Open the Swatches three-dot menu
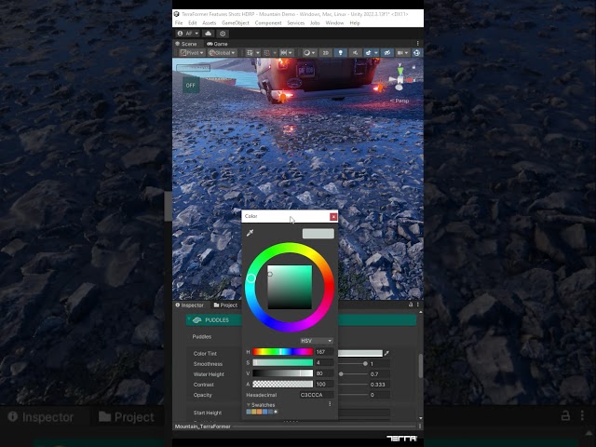 (x=330, y=404)
